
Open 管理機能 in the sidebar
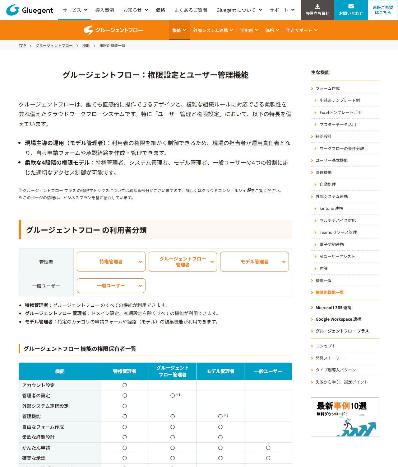coord(324,172)
